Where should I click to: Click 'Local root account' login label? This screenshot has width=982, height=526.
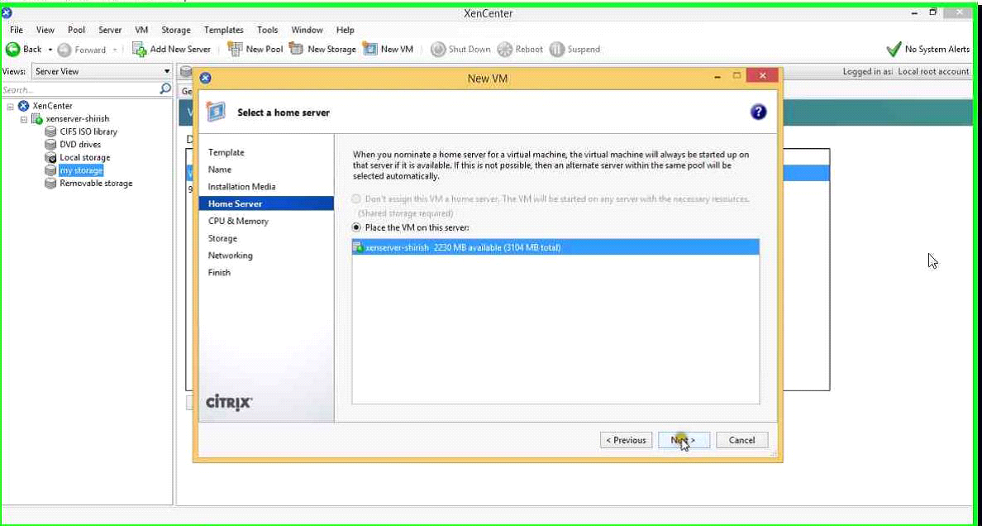pyautogui.click(x=933, y=71)
